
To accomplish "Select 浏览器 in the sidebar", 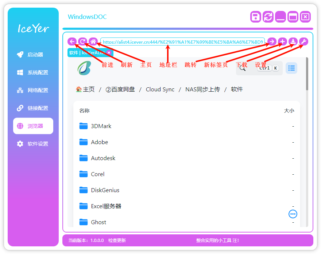I will 33,126.
